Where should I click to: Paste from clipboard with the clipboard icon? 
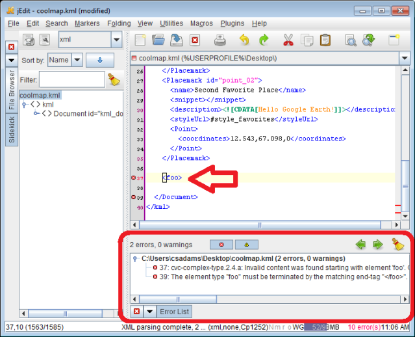coord(325,40)
